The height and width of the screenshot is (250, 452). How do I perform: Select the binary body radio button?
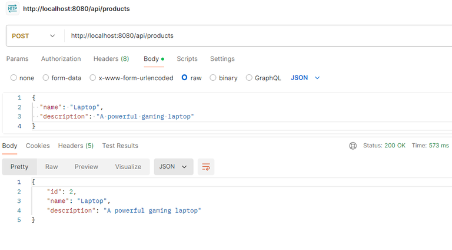[x=214, y=78]
